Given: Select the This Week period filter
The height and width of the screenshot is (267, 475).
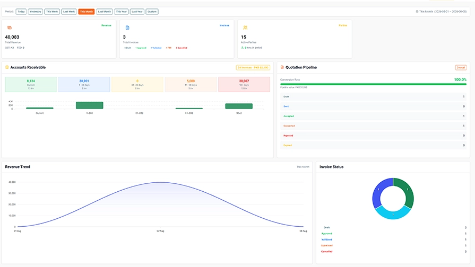Looking at the screenshot, I should pyautogui.click(x=52, y=12).
